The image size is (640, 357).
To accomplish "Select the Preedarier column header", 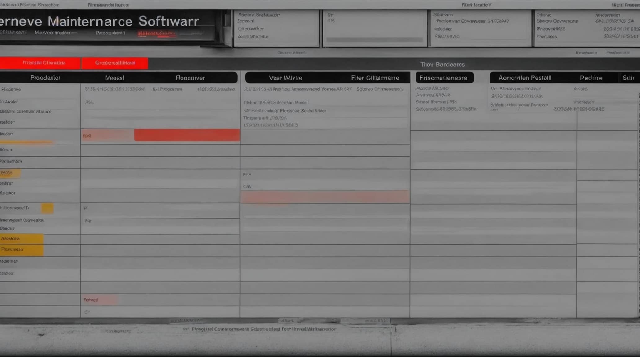I will (x=45, y=78).
